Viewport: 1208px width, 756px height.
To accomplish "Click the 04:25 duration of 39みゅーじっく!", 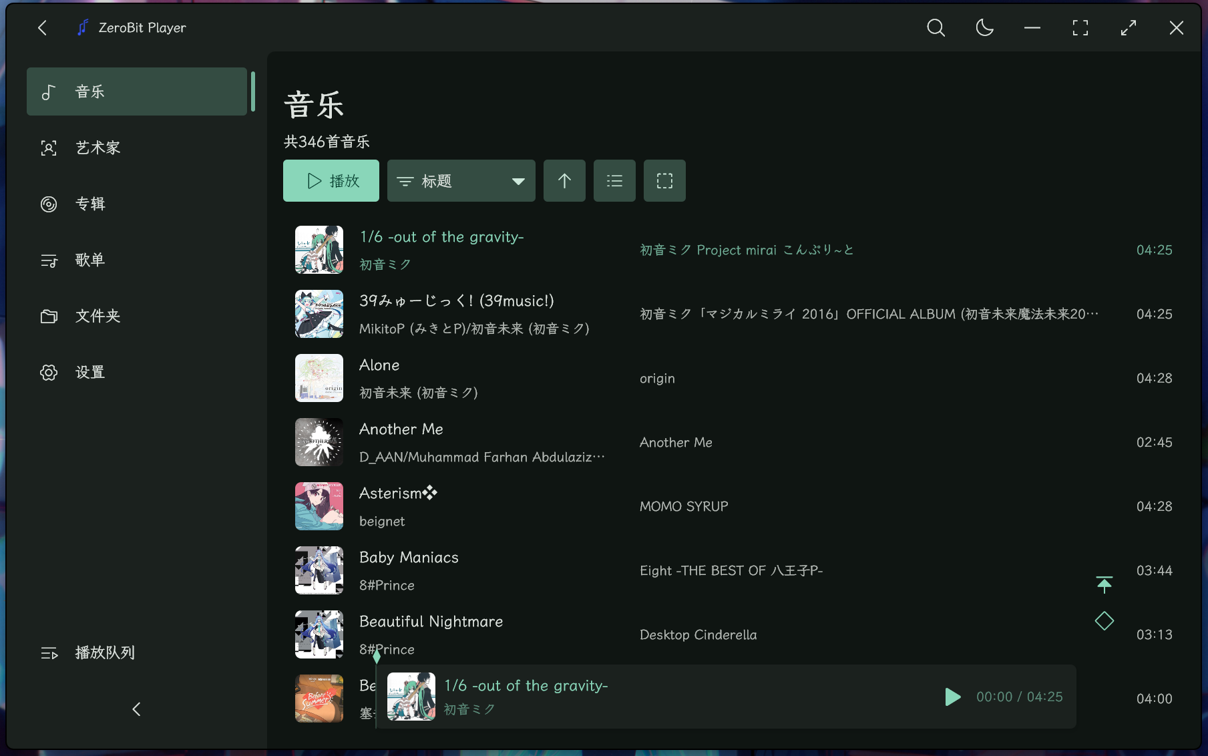I will pyautogui.click(x=1154, y=314).
